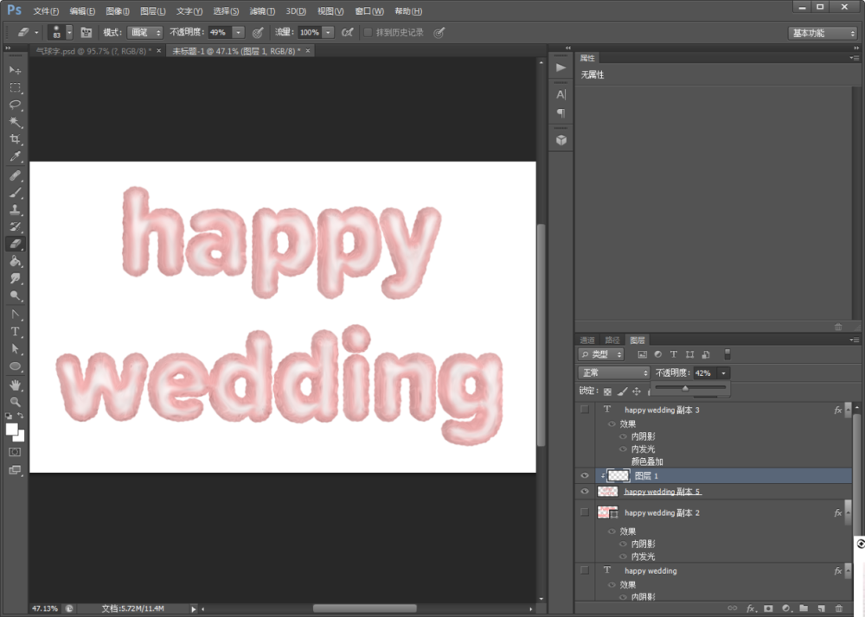This screenshot has height=617, width=865.
Task: Open the 3D panel cube icon
Action: (561, 140)
